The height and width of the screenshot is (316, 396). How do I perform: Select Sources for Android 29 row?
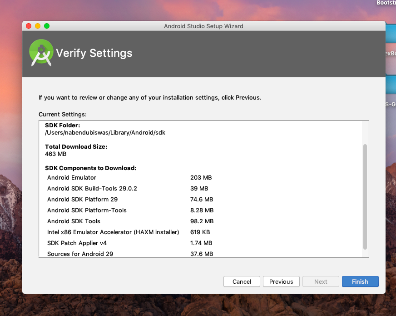(130, 254)
